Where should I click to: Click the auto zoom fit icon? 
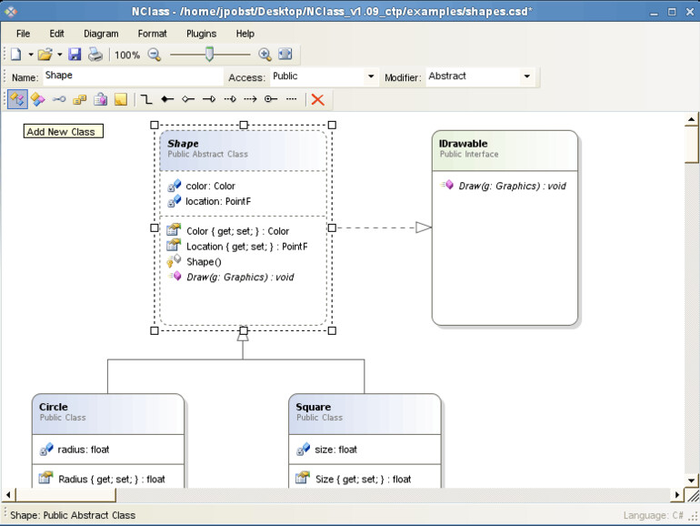pos(285,55)
